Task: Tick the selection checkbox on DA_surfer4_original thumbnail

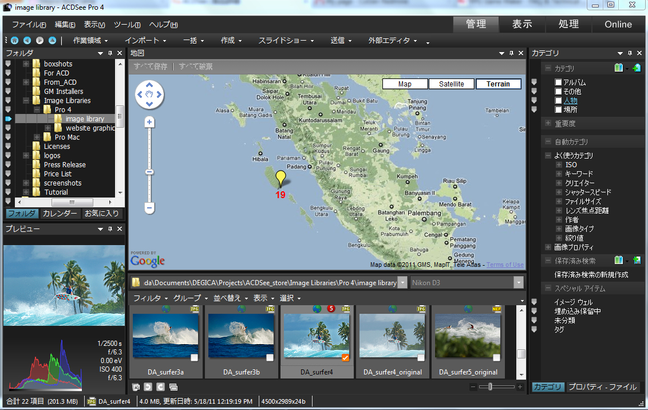Action: (421, 358)
